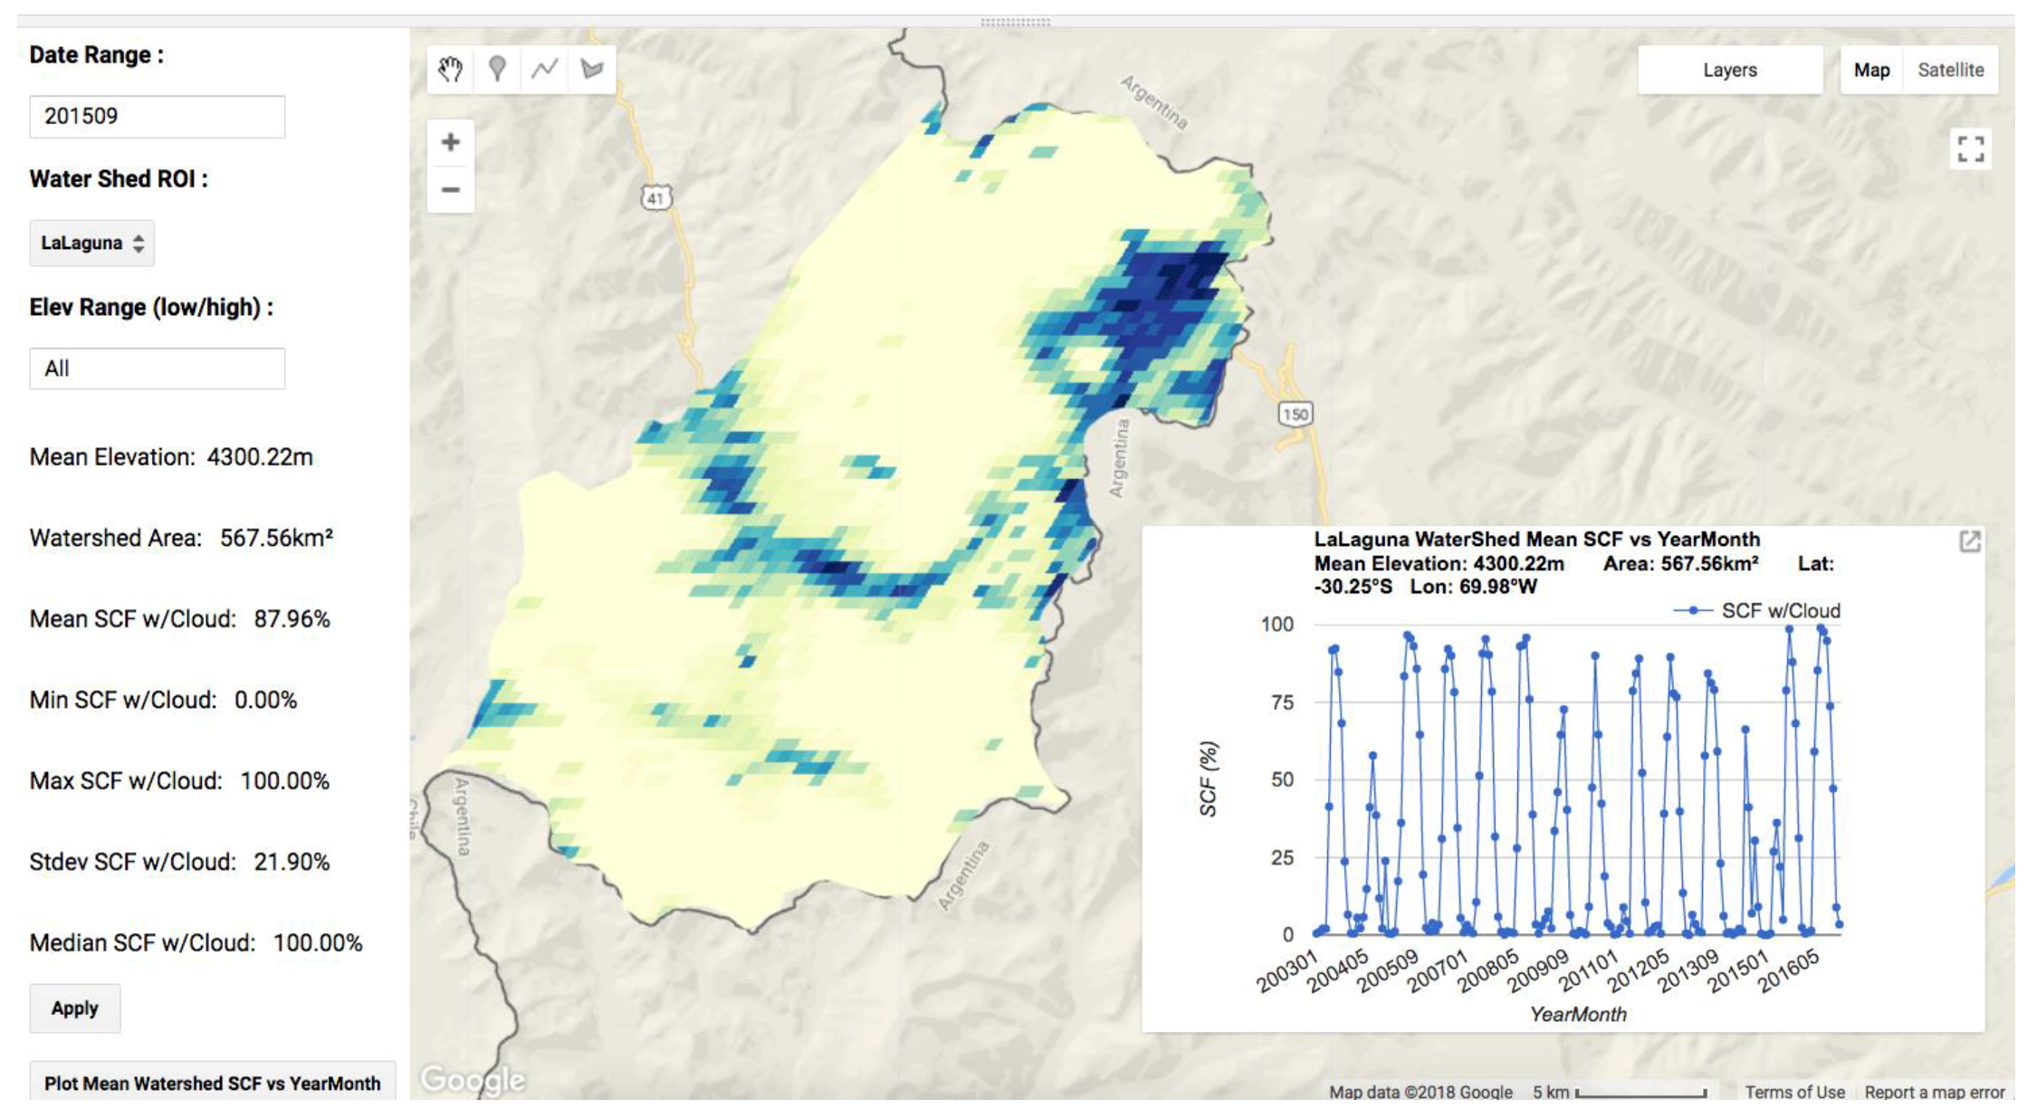Toggle SCF w/Cloud legend series
The height and width of the screenshot is (1118, 2027).
(1779, 611)
